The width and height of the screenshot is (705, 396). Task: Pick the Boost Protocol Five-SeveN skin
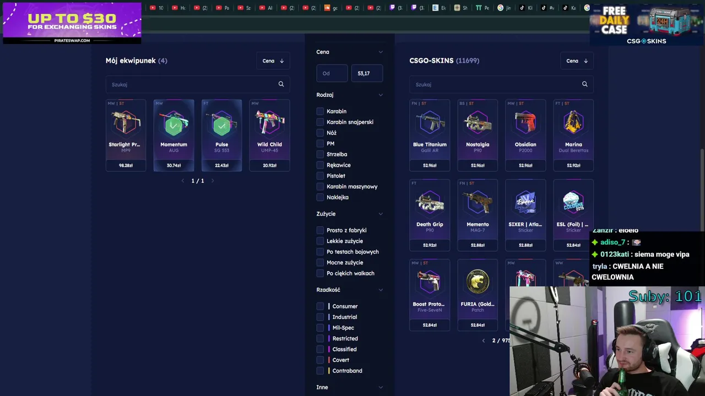point(430,295)
